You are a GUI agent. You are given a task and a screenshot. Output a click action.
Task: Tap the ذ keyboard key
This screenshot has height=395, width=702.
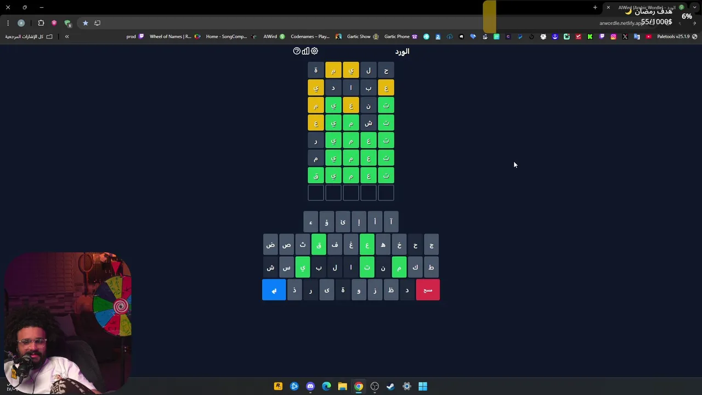pos(295,290)
